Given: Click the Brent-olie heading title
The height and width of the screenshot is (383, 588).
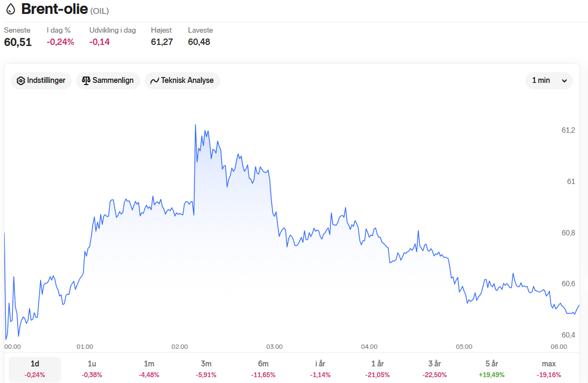Looking at the screenshot, I should [55, 9].
